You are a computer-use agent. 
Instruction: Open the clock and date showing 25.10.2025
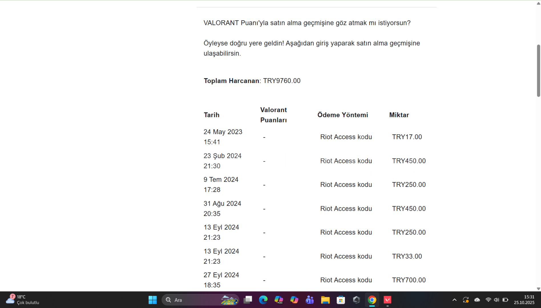[524, 300]
